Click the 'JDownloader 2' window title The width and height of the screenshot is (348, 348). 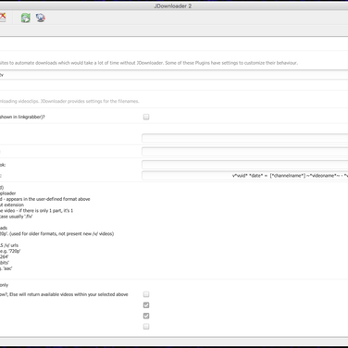pyautogui.click(x=173, y=6)
